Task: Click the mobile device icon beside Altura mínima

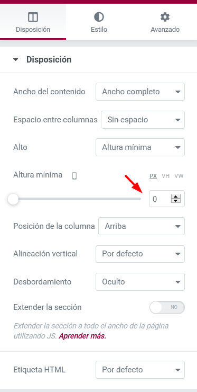Action: pos(74,176)
